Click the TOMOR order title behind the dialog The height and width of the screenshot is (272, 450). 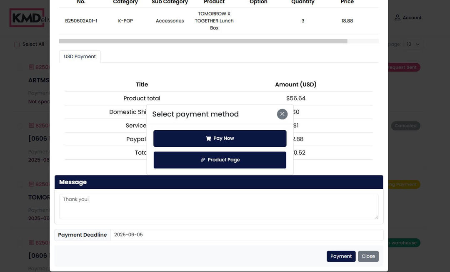tap(39, 198)
